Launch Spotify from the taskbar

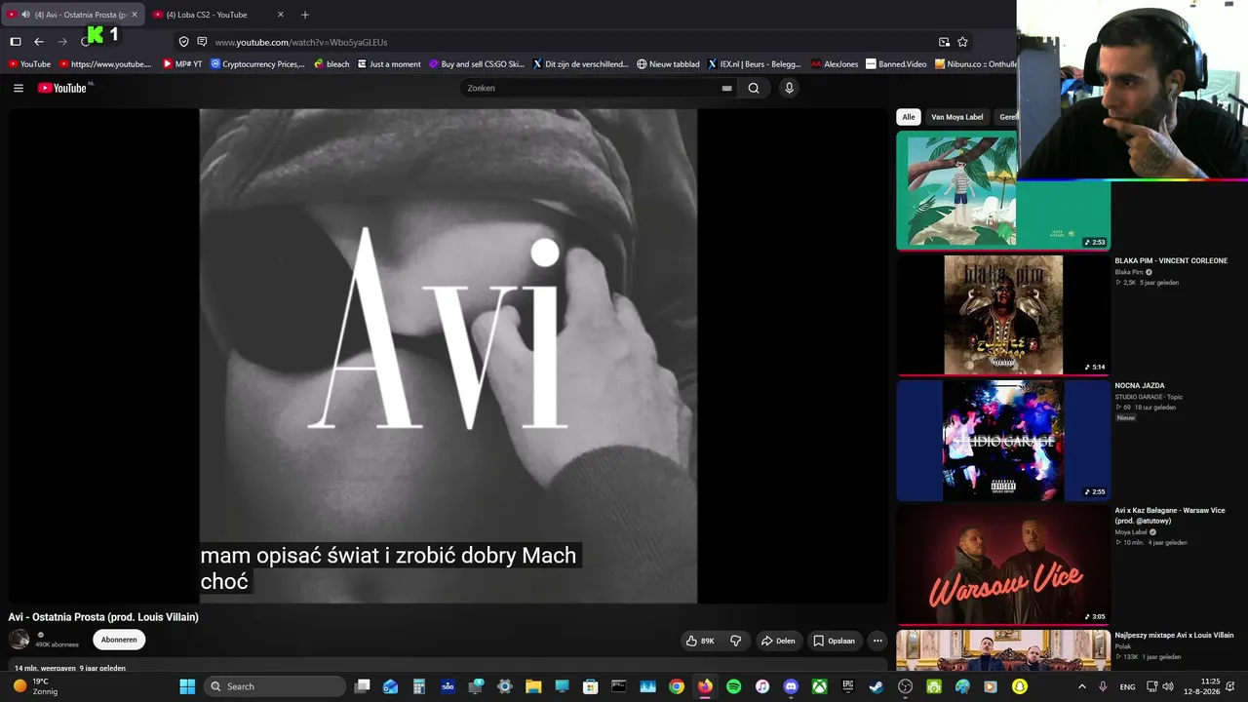coord(733,686)
